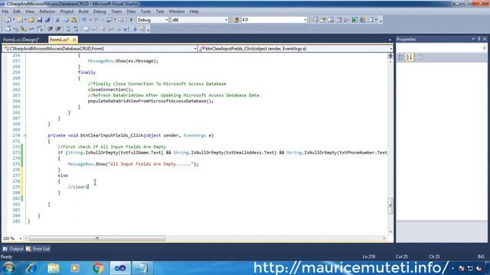Click the editor split-view handle above scrollbar

[x=390, y=56]
